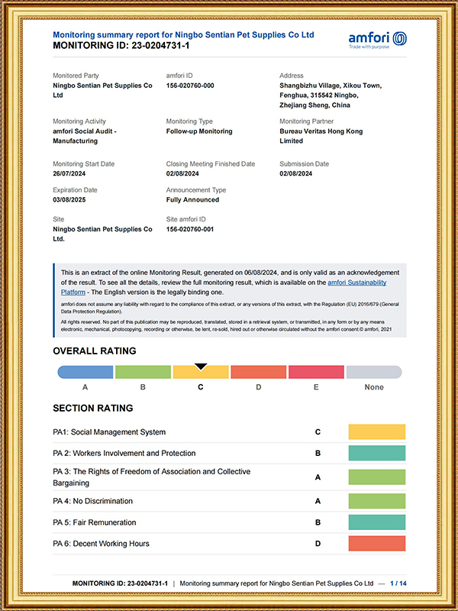
Task: Click the OVERALL RATING heading
Action: (95, 351)
